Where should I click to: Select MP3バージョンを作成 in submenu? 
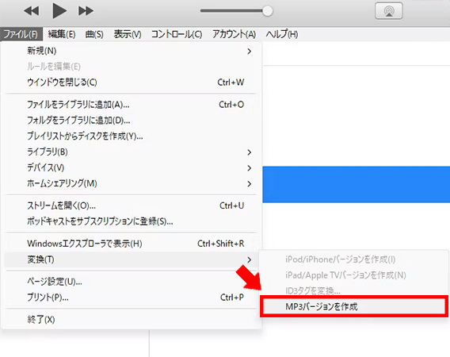(x=353, y=307)
